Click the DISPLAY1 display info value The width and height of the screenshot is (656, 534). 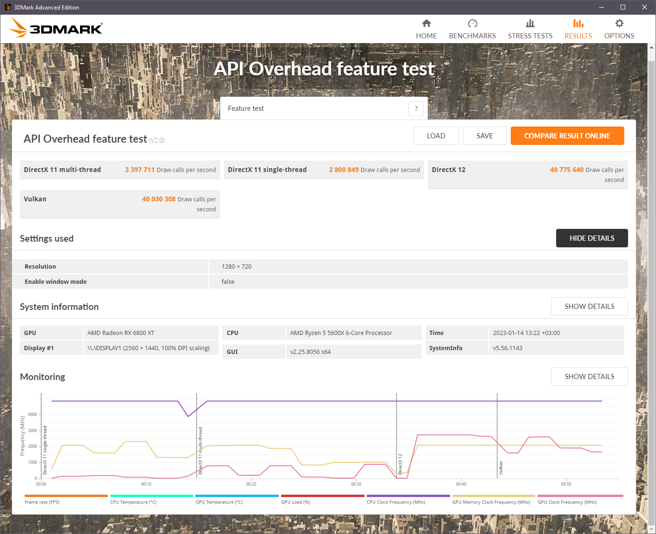tap(149, 348)
